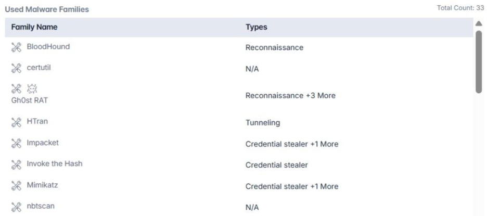The width and height of the screenshot is (487, 216).
Task: Click the tool icon next to certutil
Action: pos(16,68)
